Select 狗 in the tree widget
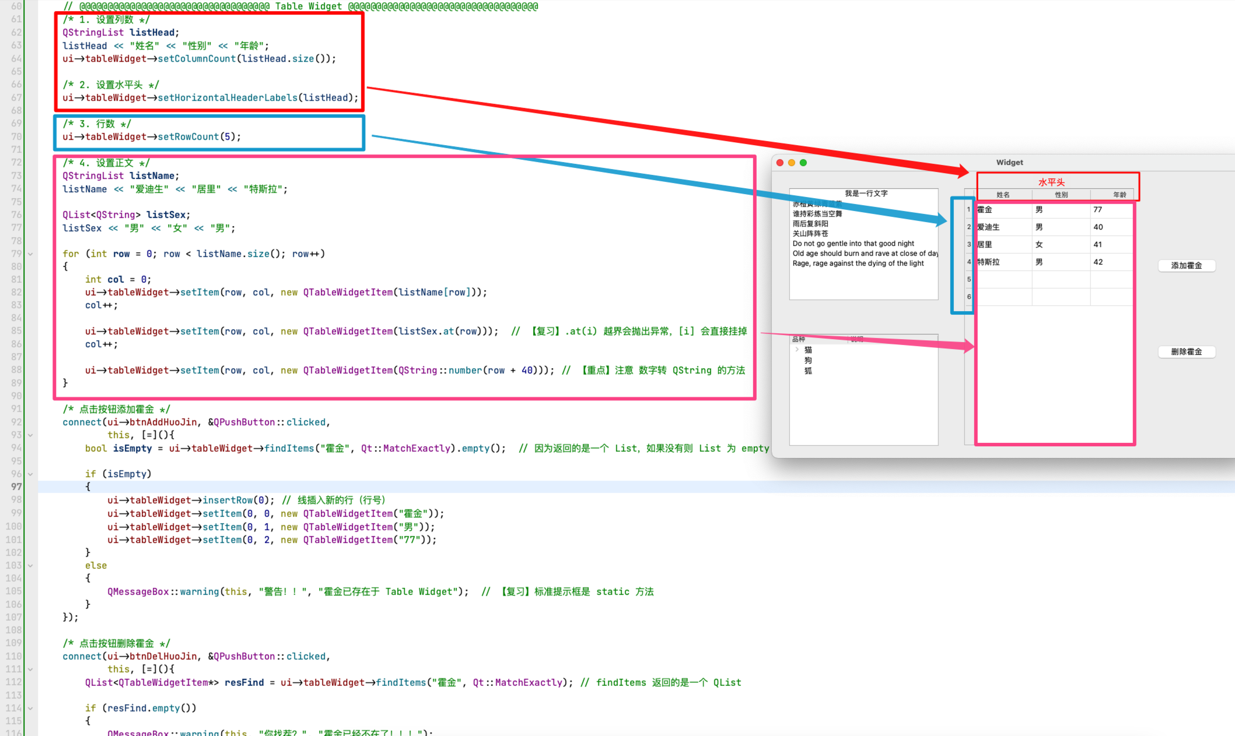Screen dimensions: 1235x736 point(808,360)
